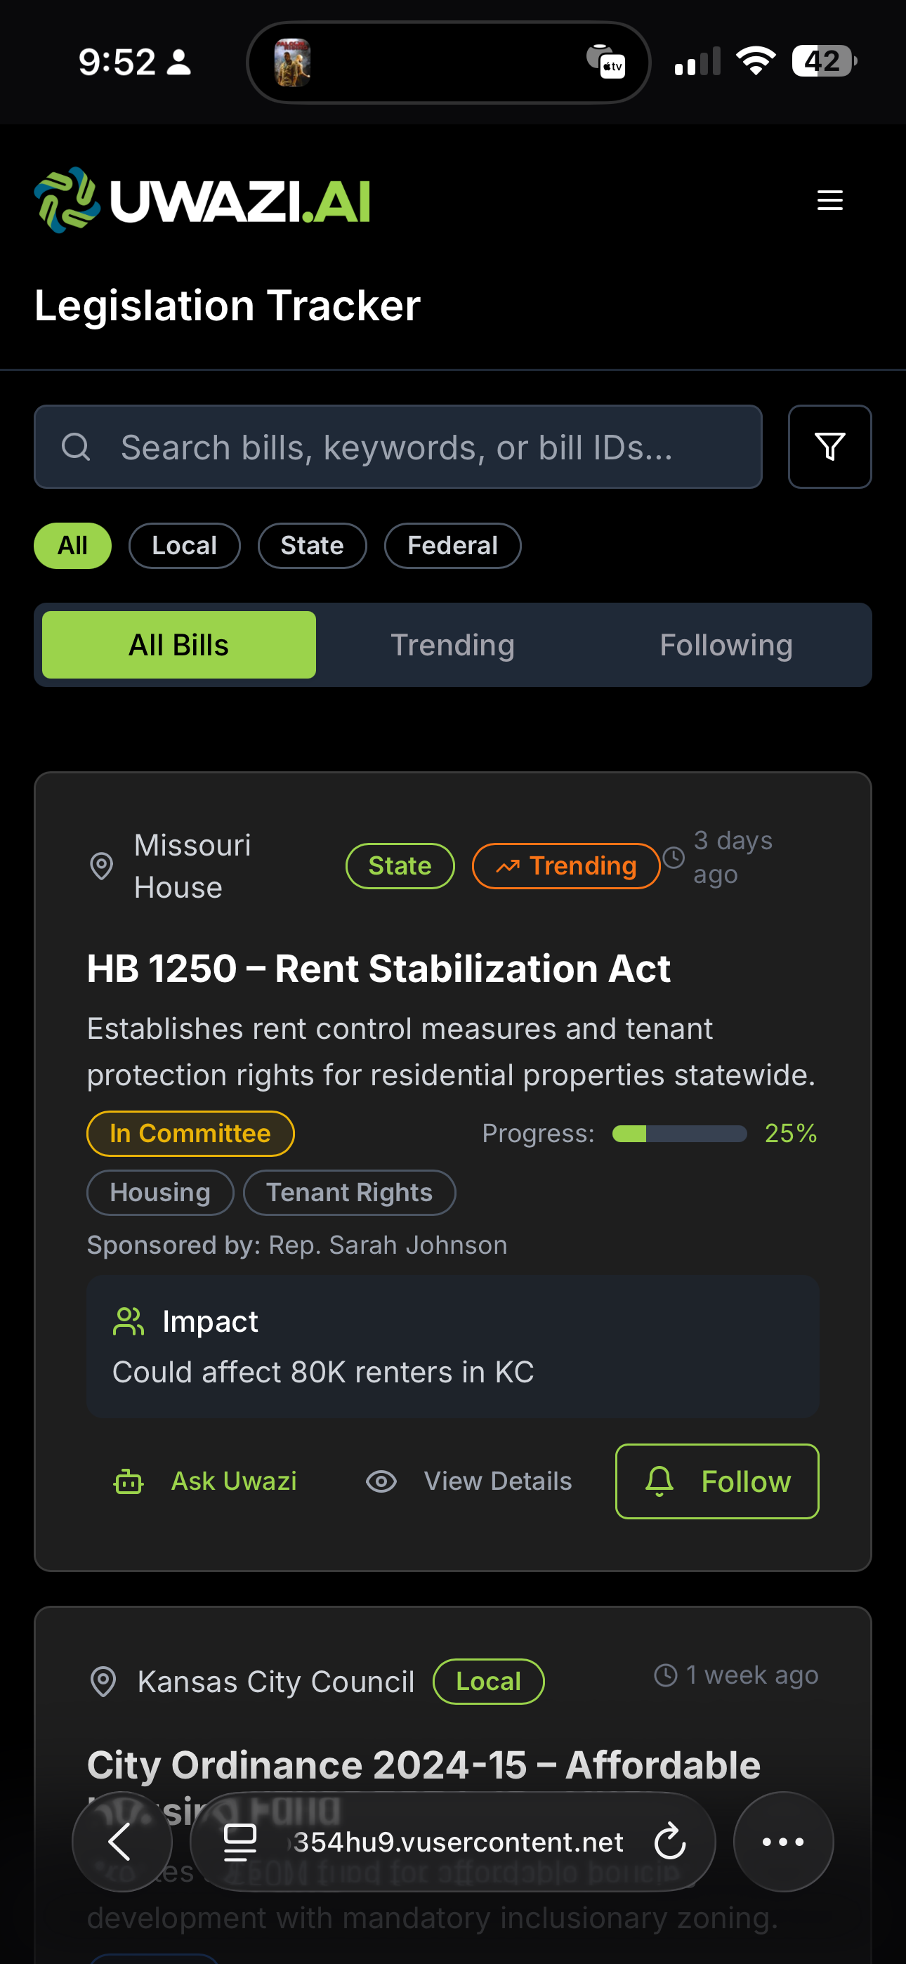Click the HB 1250 progress bar
This screenshot has width=906, height=1964.
coord(678,1134)
